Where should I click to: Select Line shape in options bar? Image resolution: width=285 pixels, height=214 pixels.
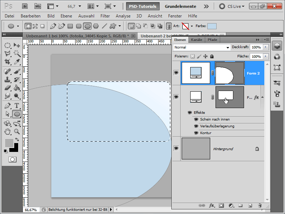pos(104,26)
